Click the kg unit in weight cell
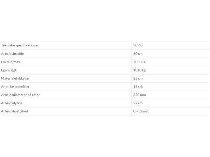The height and width of the screenshot is (157, 210). [x=144, y=70]
